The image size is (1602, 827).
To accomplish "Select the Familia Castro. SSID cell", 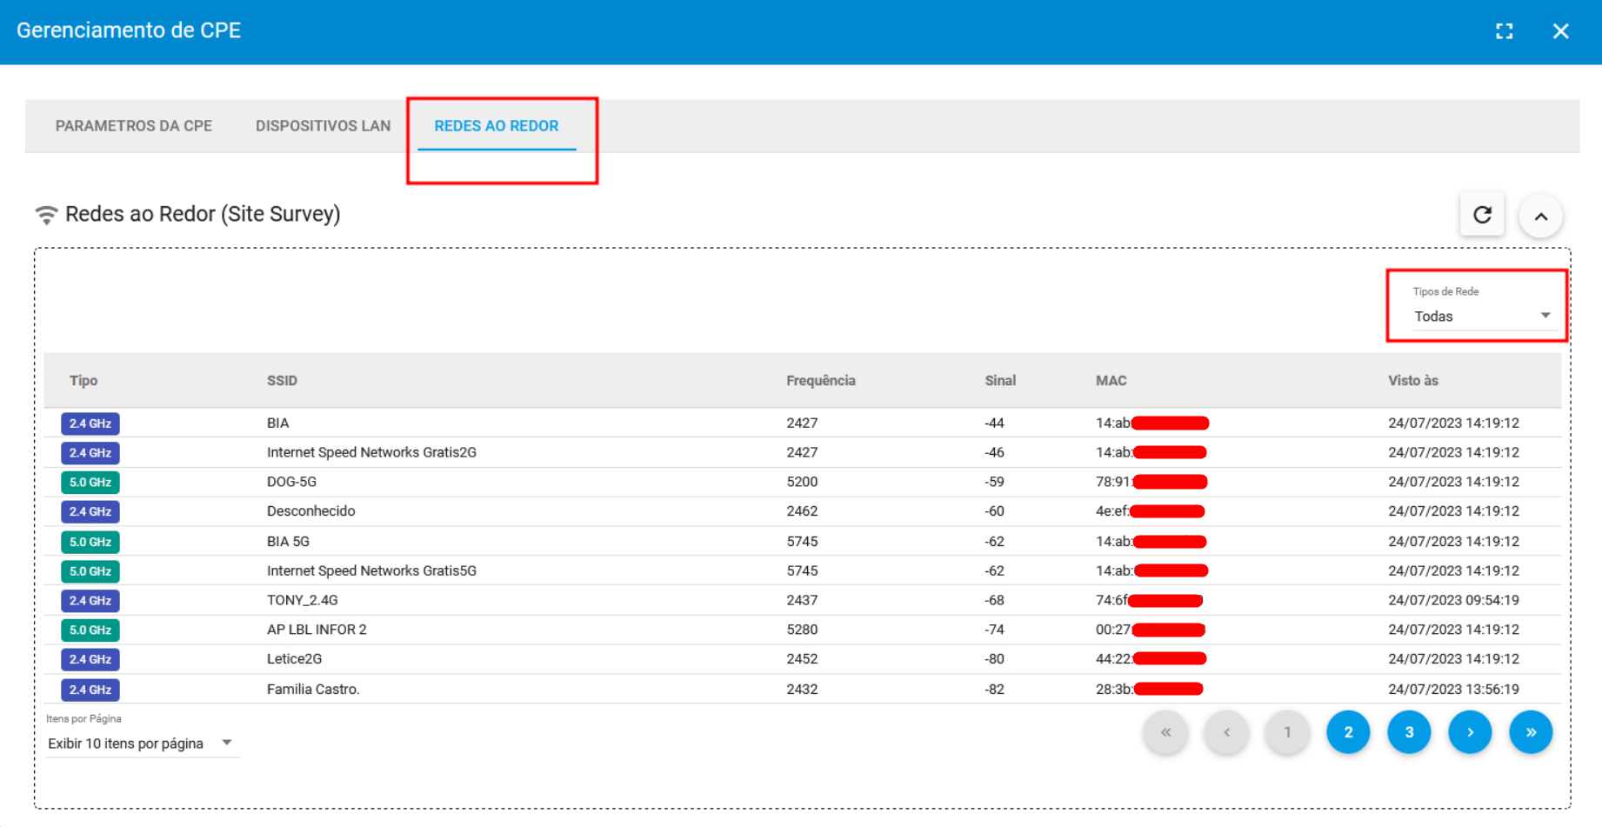I will tap(313, 689).
